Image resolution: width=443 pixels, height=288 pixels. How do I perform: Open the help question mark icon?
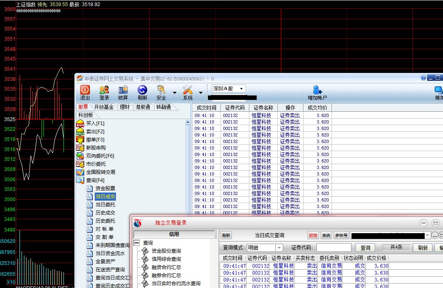point(423,78)
